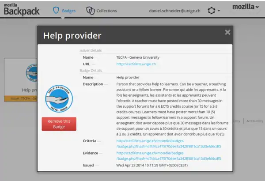Click the settings gear icon

point(212,10)
